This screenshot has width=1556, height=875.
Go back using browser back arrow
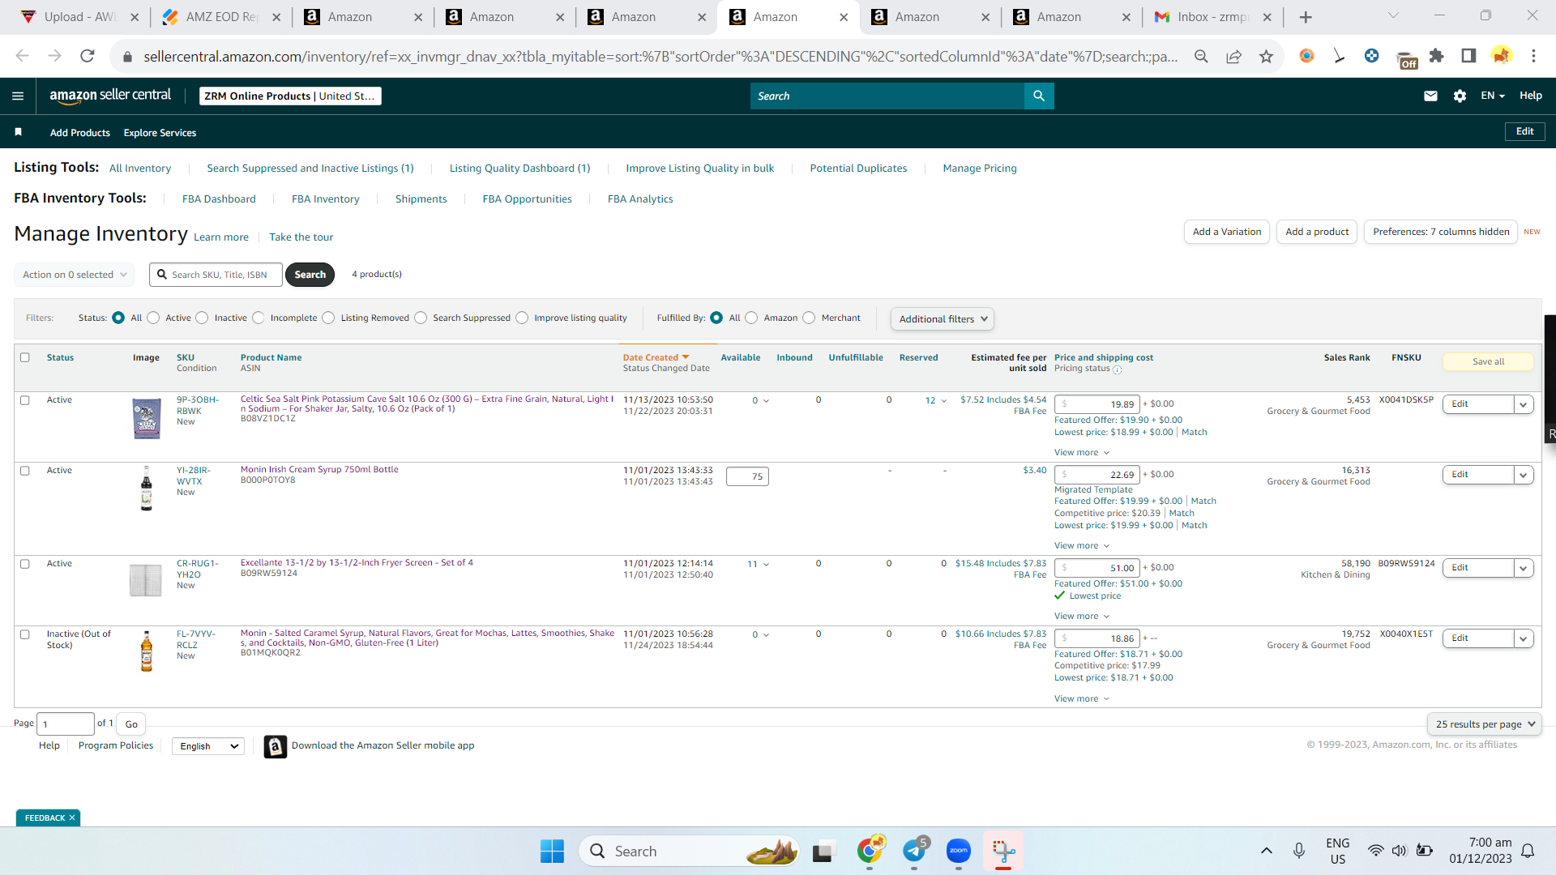pos(22,56)
